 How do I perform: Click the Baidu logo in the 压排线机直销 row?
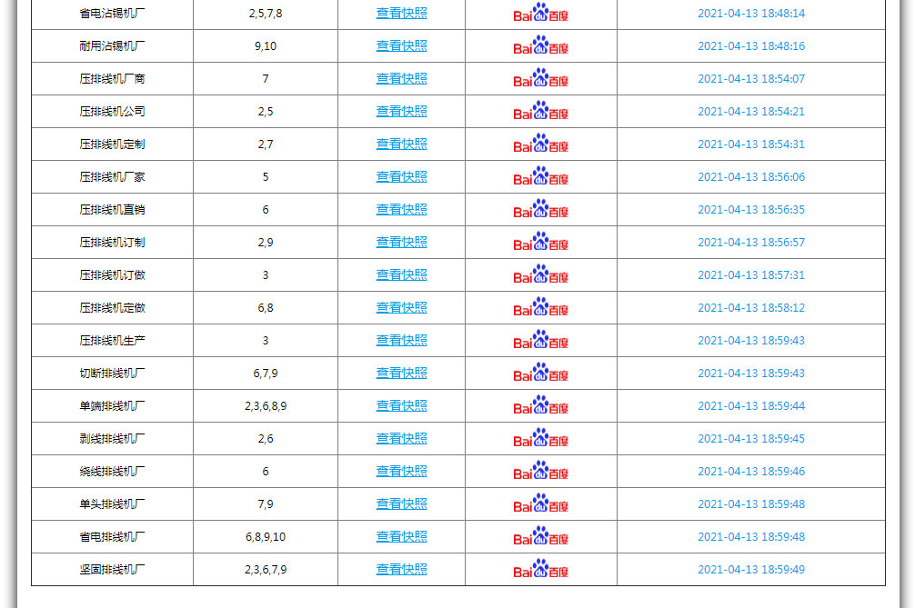click(540, 209)
